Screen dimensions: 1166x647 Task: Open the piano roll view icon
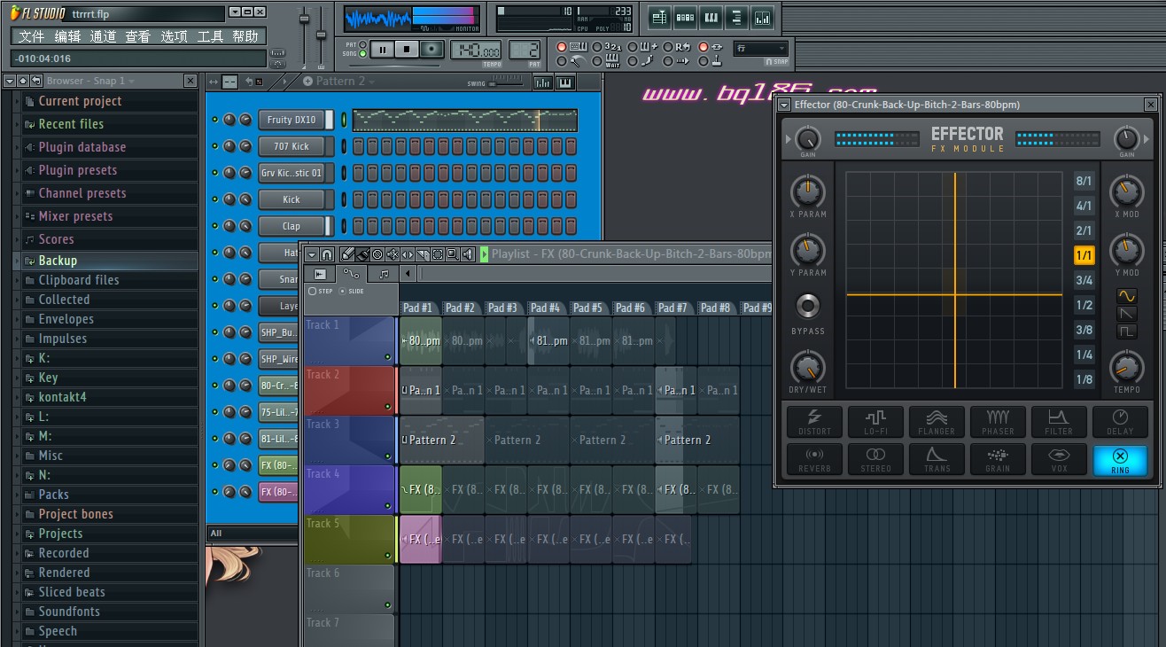(x=711, y=17)
